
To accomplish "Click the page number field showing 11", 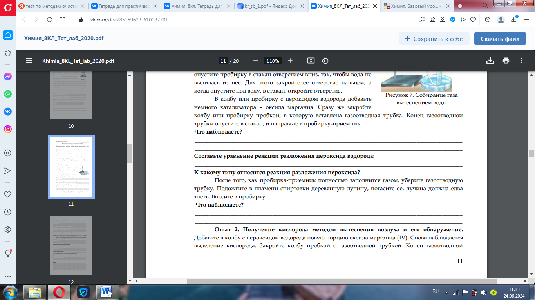I will point(223,61).
